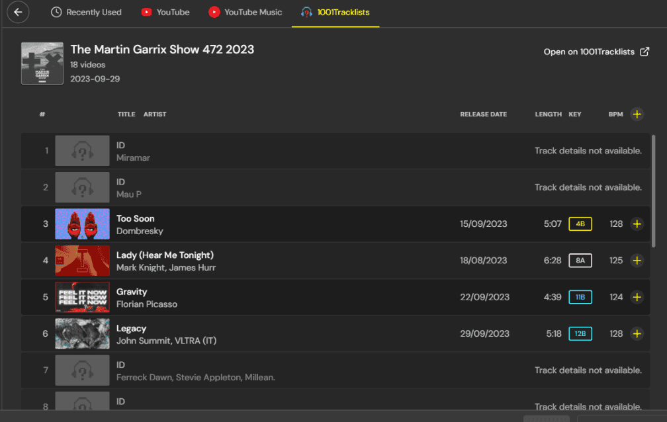Click the 12B key badge on Legacy

point(580,333)
